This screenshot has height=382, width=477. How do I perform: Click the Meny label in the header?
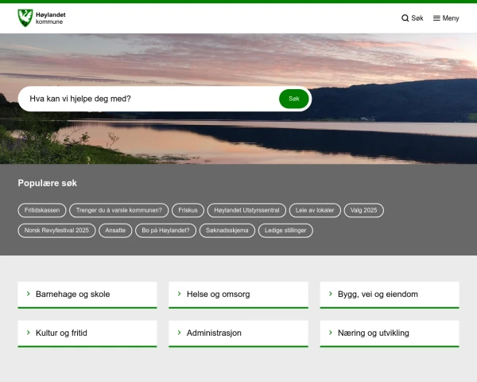pyautogui.click(x=451, y=18)
